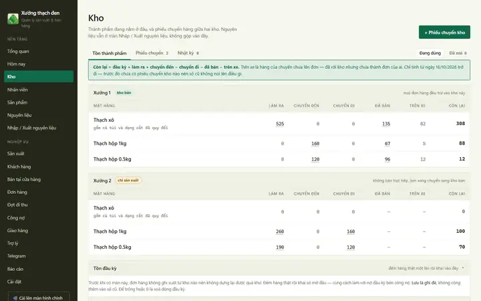Click the Thạch xô row name in Xưởng 1
The image size is (481, 301).
tap(104, 120)
